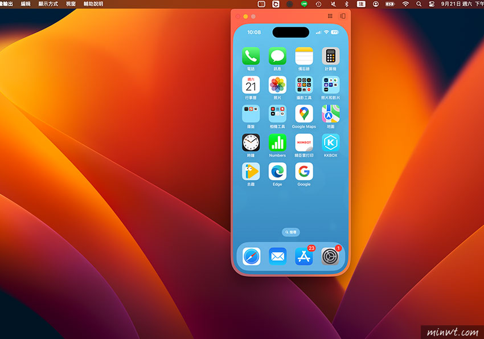Viewport: 484px width, 339px height.
Task: Open the Bluetooth menu bar icon
Action: 347,4
